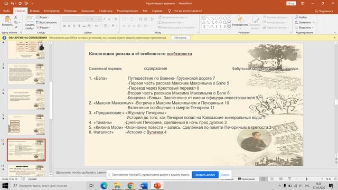
Task: Click Найти to search text
Action: point(301,17)
